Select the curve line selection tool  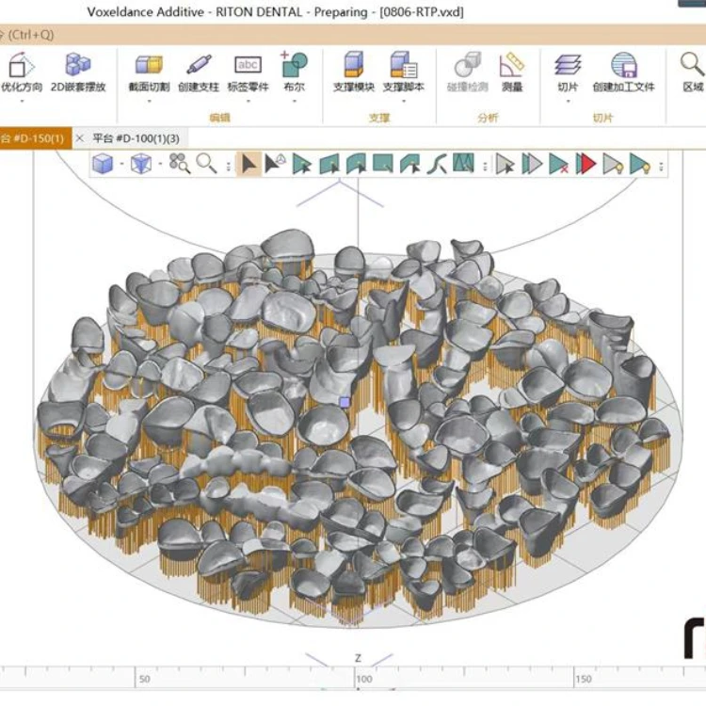437,164
